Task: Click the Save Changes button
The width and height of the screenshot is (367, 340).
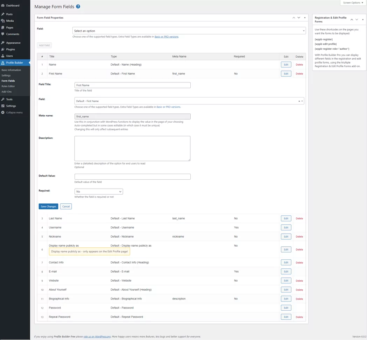Action: (x=48, y=207)
